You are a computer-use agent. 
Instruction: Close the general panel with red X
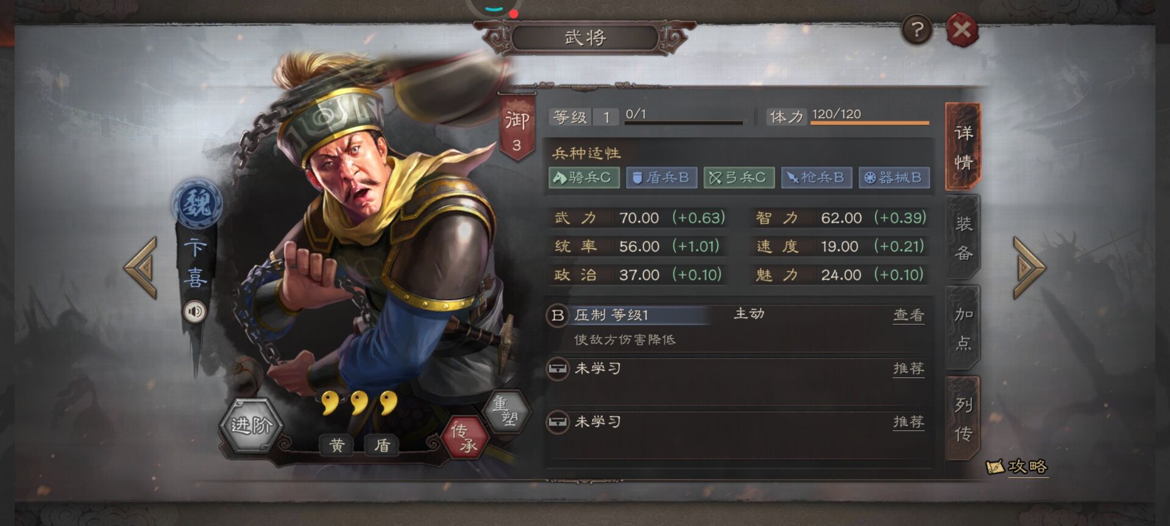tap(962, 29)
